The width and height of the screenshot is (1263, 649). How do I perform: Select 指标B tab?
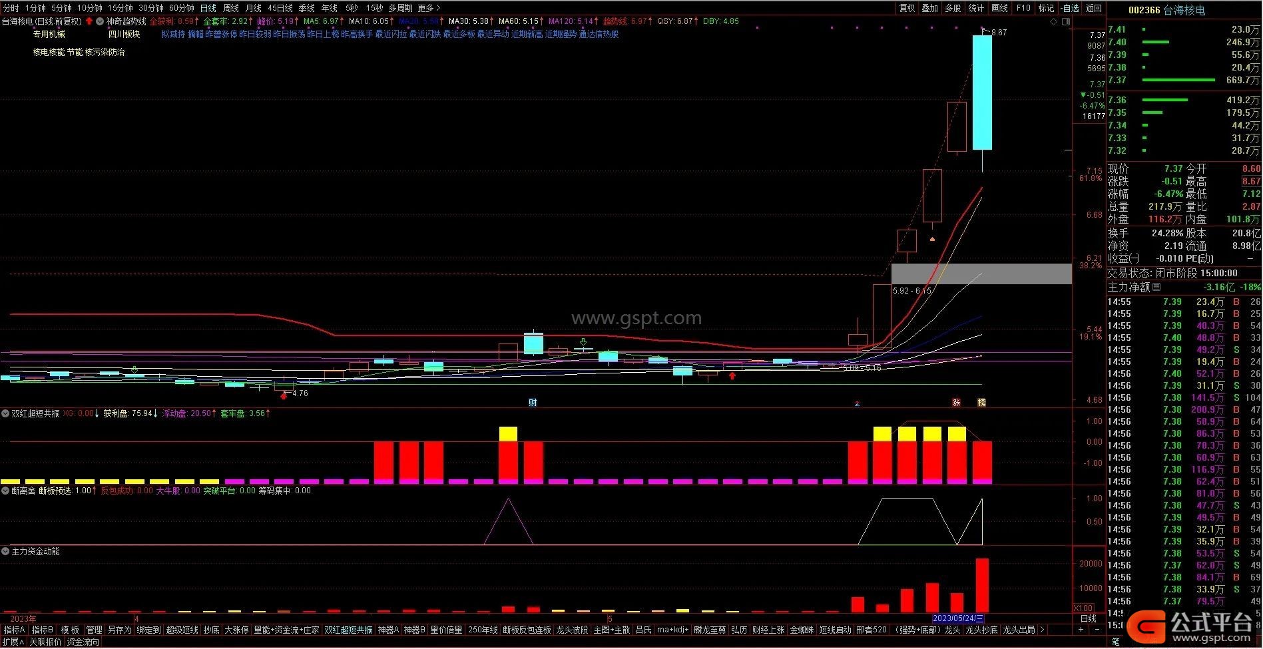[x=43, y=629]
